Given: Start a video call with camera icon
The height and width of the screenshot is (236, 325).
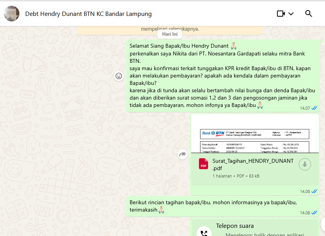Looking at the screenshot, I should point(281,14).
